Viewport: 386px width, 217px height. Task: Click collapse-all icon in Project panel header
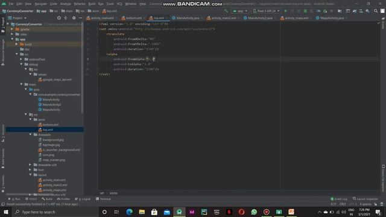pos(66,18)
